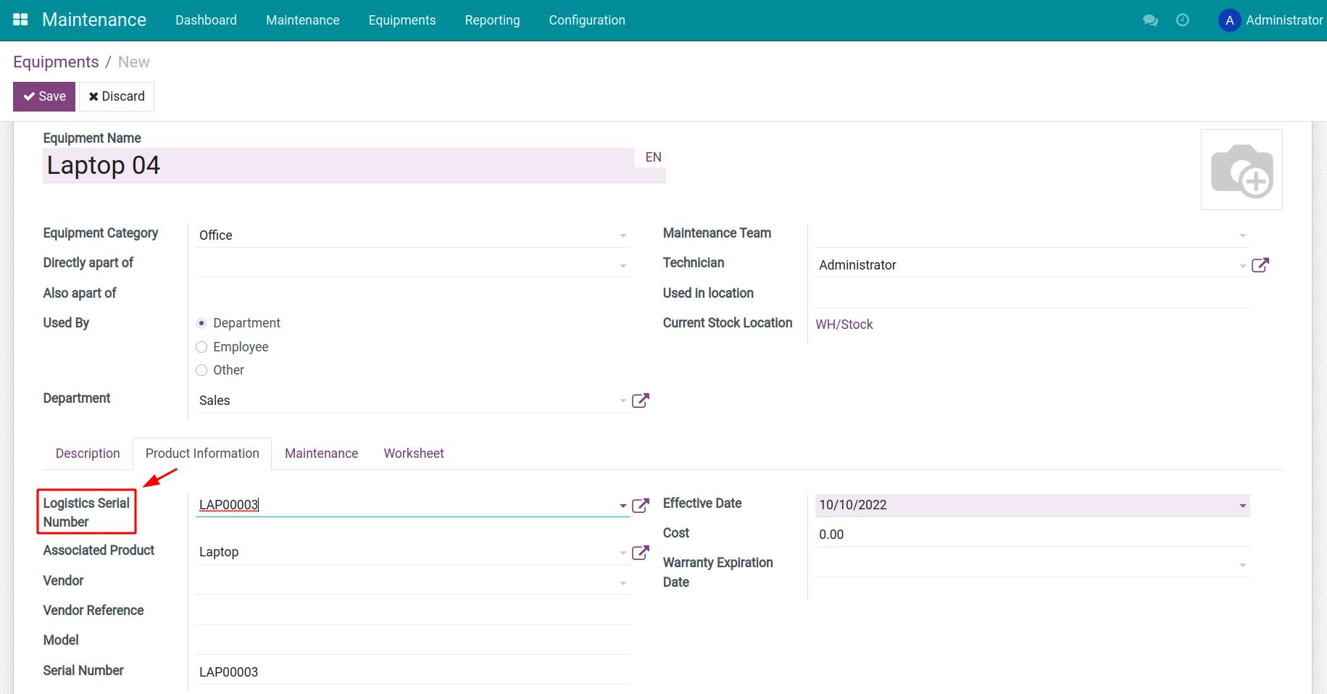1327x694 pixels.
Task: Select the Employee radio button
Action: tap(201, 347)
